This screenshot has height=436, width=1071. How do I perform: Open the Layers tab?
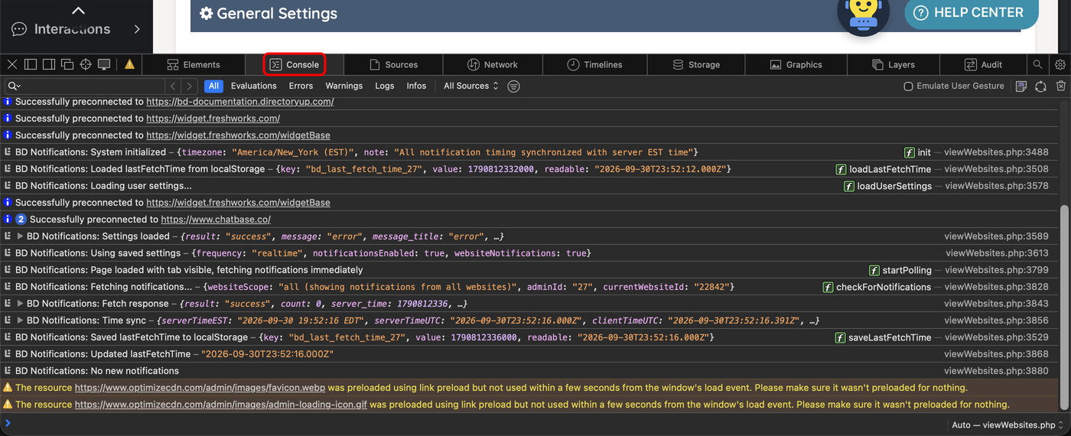(893, 65)
